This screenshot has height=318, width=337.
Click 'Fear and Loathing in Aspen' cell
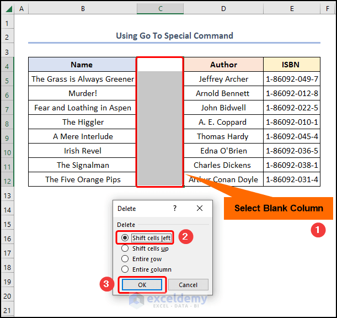pos(82,108)
